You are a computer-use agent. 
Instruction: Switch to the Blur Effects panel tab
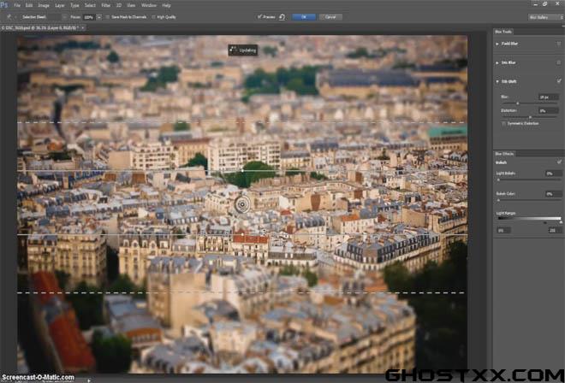(504, 154)
